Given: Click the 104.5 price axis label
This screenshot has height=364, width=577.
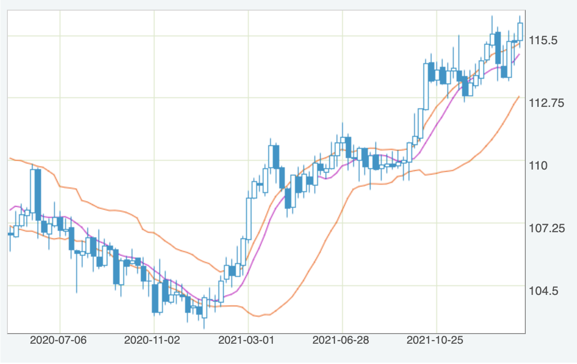Looking at the screenshot, I should pyautogui.click(x=544, y=291).
